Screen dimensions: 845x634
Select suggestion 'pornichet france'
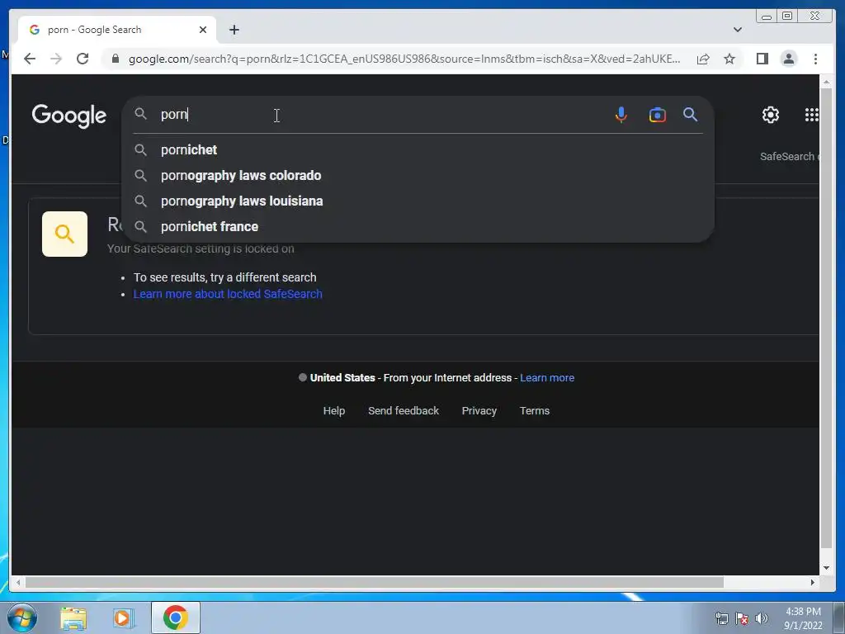[418, 226]
